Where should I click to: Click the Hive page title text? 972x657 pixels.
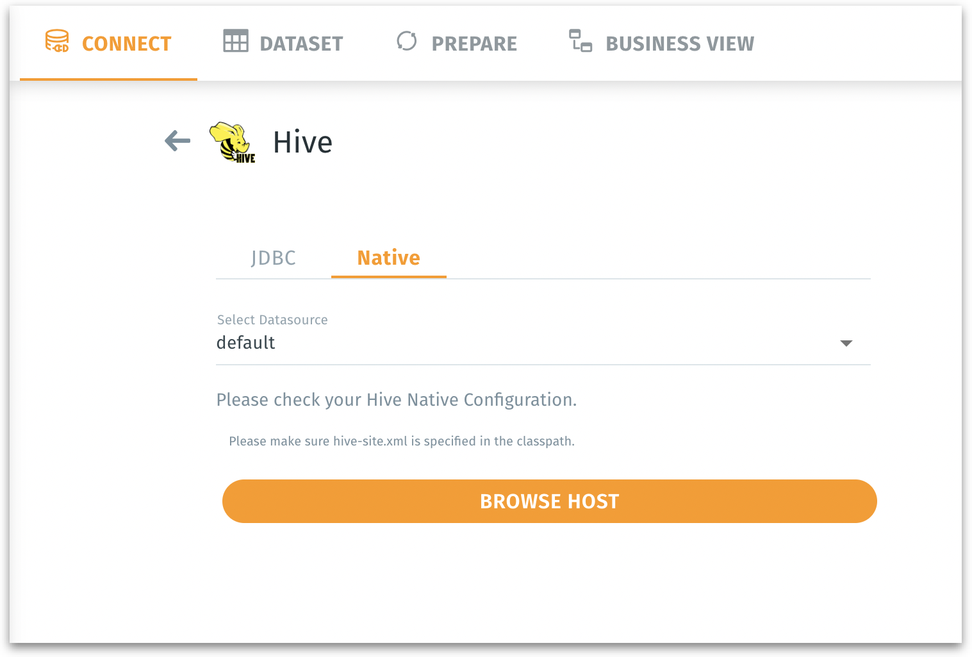pos(302,142)
